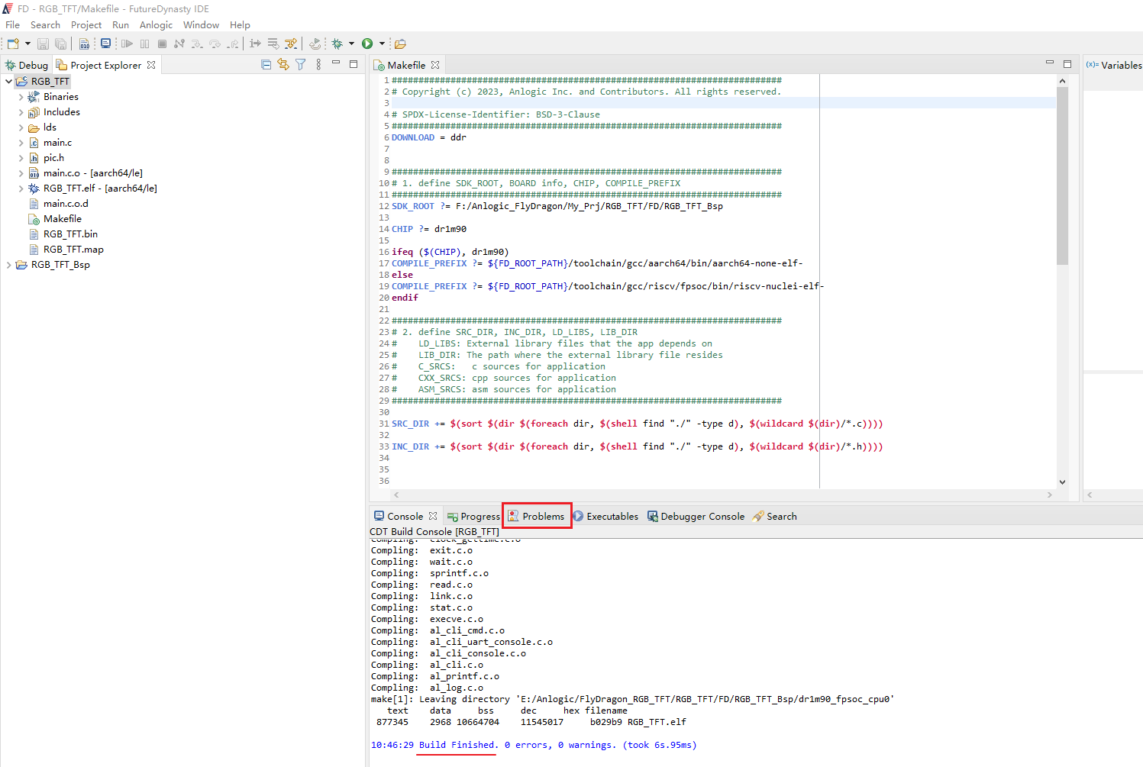This screenshot has width=1143, height=767.
Task: Collapse the RGB_TFT project node
Action: pyautogui.click(x=8, y=82)
